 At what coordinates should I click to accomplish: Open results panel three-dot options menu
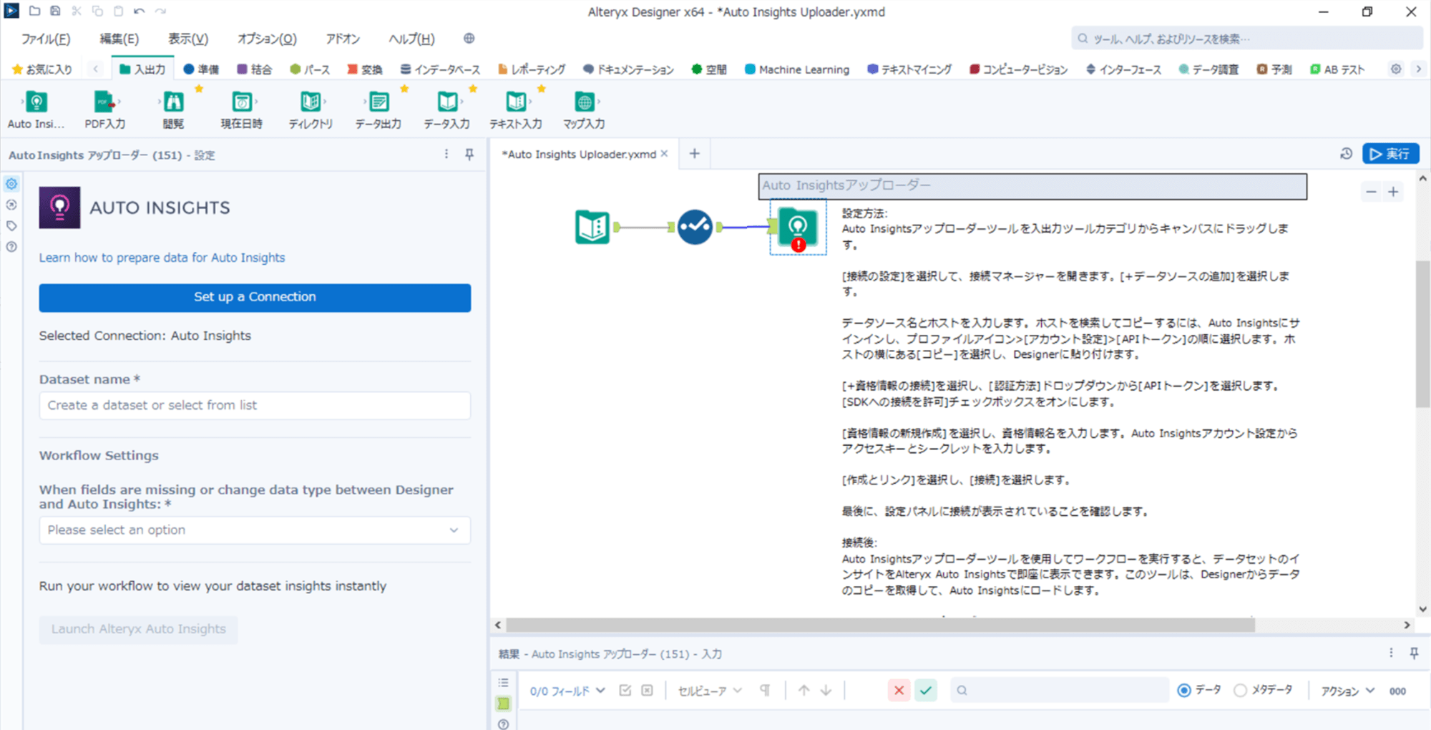(x=1391, y=653)
